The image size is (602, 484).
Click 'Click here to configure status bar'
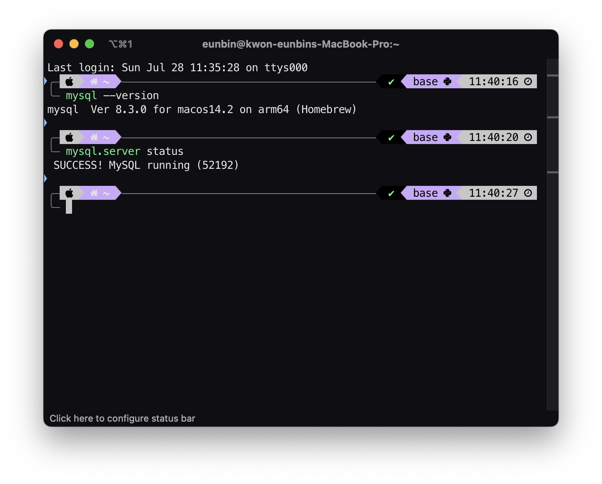(x=122, y=419)
